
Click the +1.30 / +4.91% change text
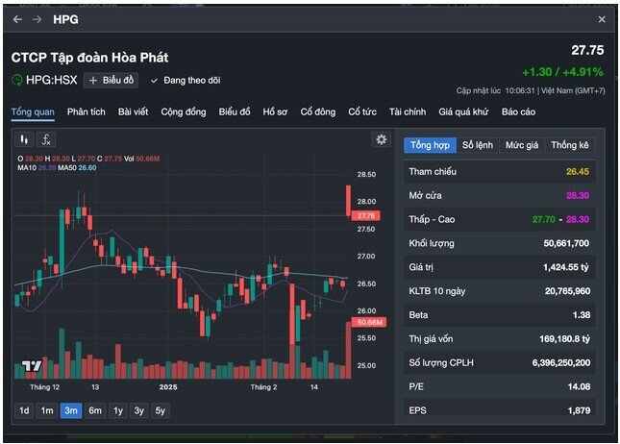[x=562, y=72]
